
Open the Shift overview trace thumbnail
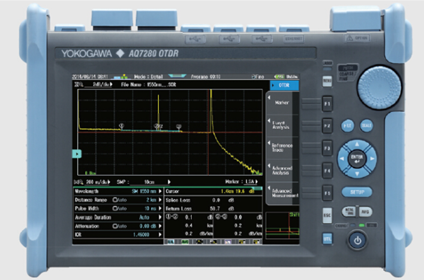(282, 226)
